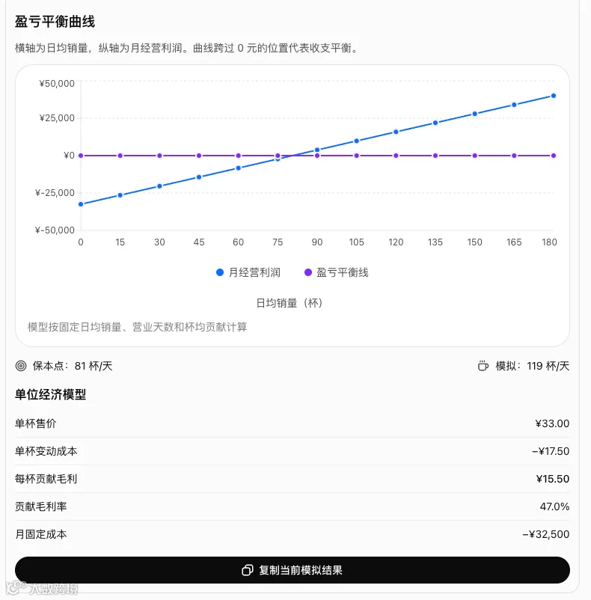Screen dimensions: 591x600
Task: Click the x-axis label 165
Action: click(514, 242)
